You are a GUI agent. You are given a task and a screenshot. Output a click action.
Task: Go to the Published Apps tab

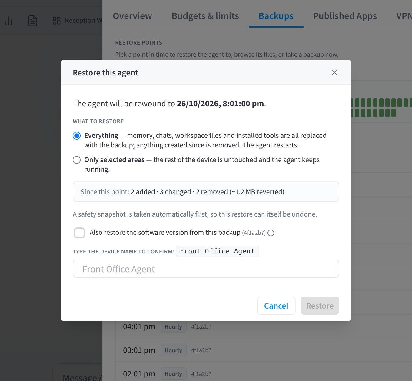[x=345, y=16]
